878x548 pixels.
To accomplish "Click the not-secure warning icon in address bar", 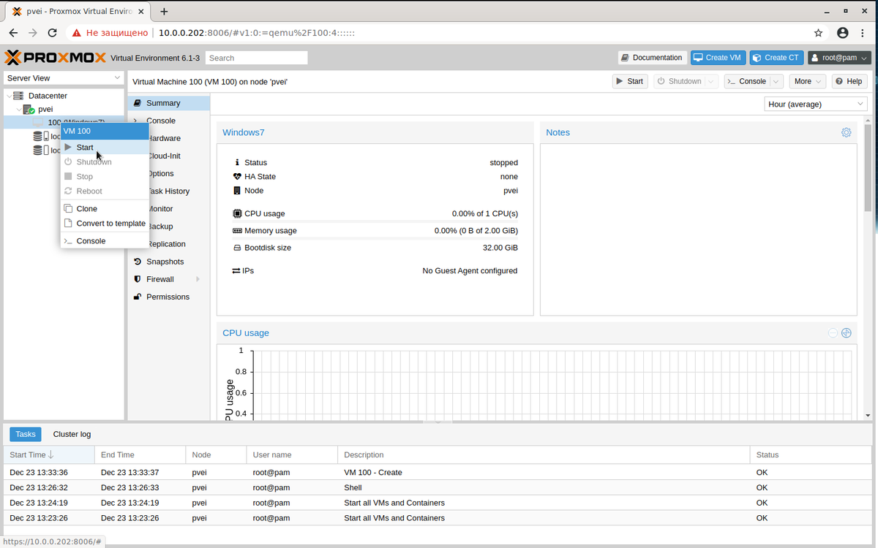I will [x=76, y=33].
